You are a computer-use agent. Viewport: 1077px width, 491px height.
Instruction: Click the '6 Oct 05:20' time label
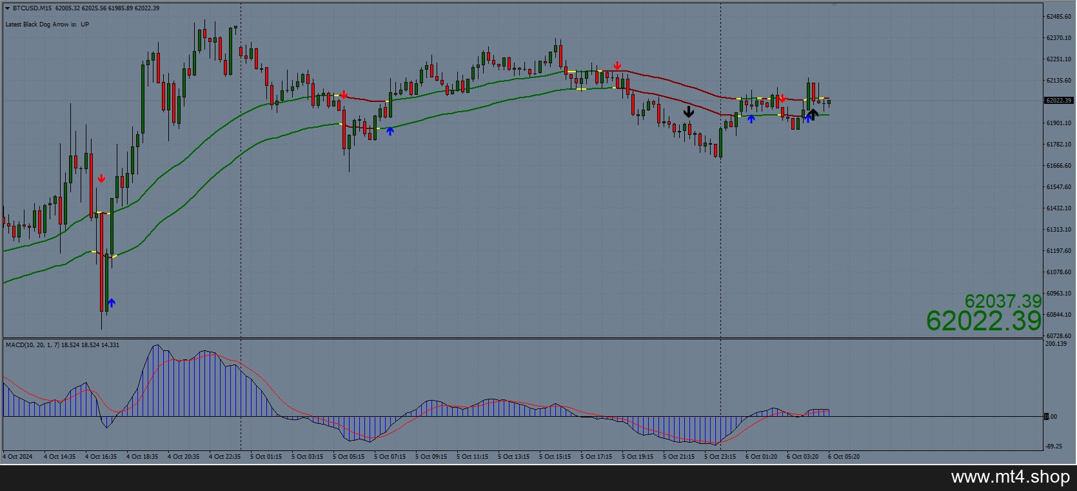(844, 457)
